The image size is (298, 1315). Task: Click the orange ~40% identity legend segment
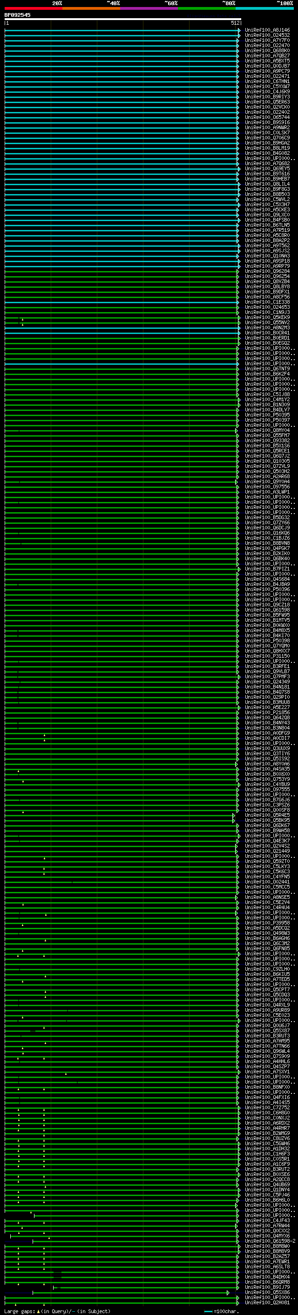click(91, 9)
